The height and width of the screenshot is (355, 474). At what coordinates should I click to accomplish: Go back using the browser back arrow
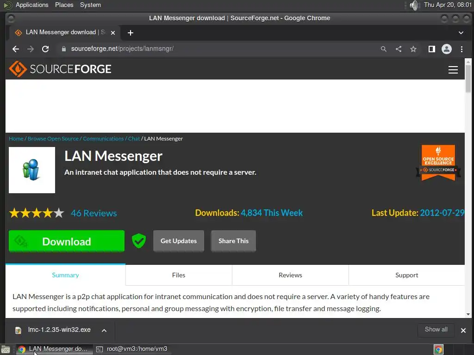(16, 49)
